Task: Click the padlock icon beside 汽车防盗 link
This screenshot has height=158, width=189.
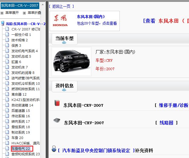Action: [x=54, y=149]
